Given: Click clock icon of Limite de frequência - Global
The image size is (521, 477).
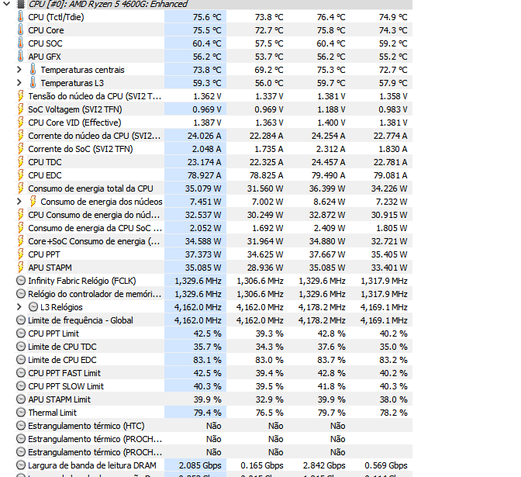Looking at the screenshot, I should 21,320.
